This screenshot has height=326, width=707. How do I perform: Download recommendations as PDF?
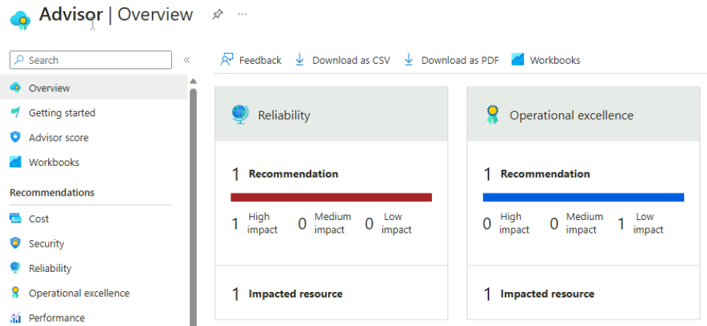coord(451,60)
